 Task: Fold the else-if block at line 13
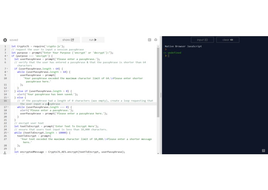click(8, 91)
